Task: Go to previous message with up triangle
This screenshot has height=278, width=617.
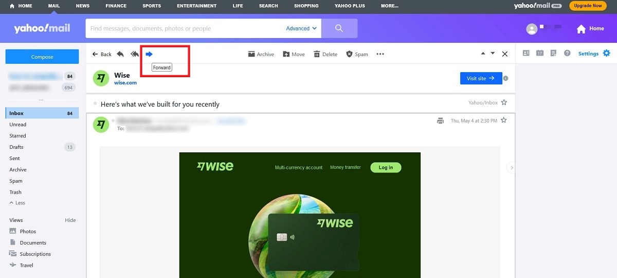Action: coord(483,54)
